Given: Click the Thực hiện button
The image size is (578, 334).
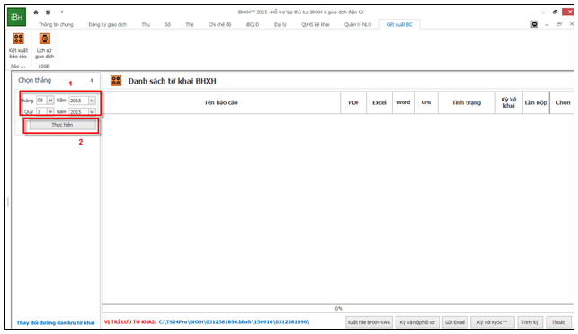Looking at the screenshot, I should tap(62, 125).
